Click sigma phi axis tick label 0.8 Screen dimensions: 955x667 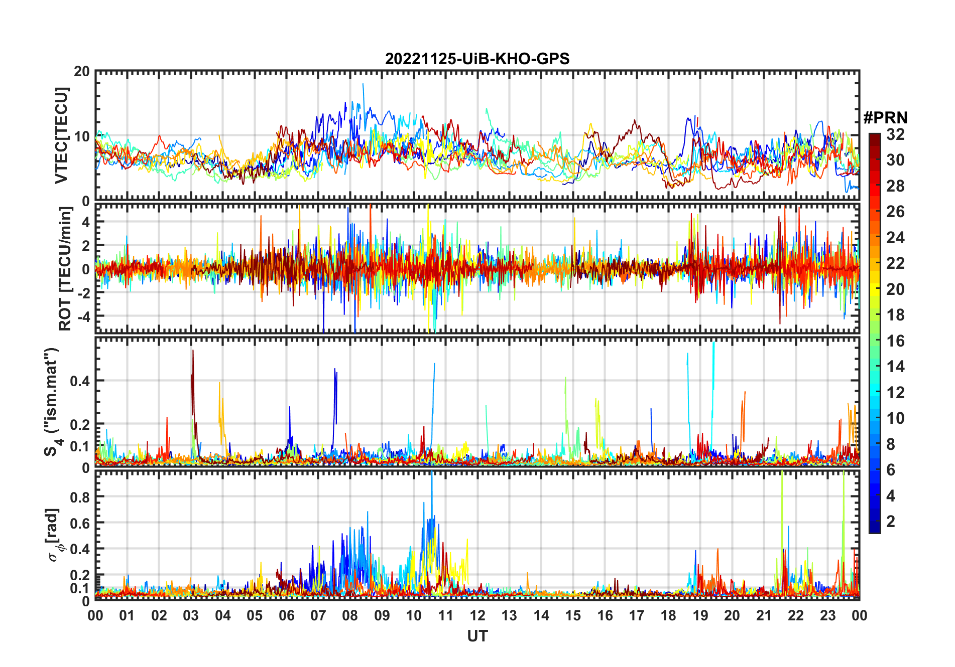pyautogui.click(x=80, y=497)
